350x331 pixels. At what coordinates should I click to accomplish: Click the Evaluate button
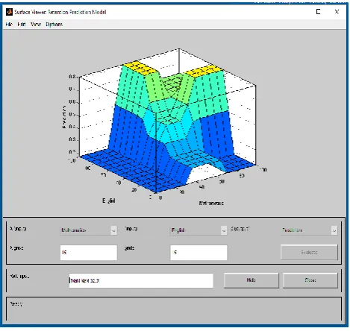tap(309, 252)
